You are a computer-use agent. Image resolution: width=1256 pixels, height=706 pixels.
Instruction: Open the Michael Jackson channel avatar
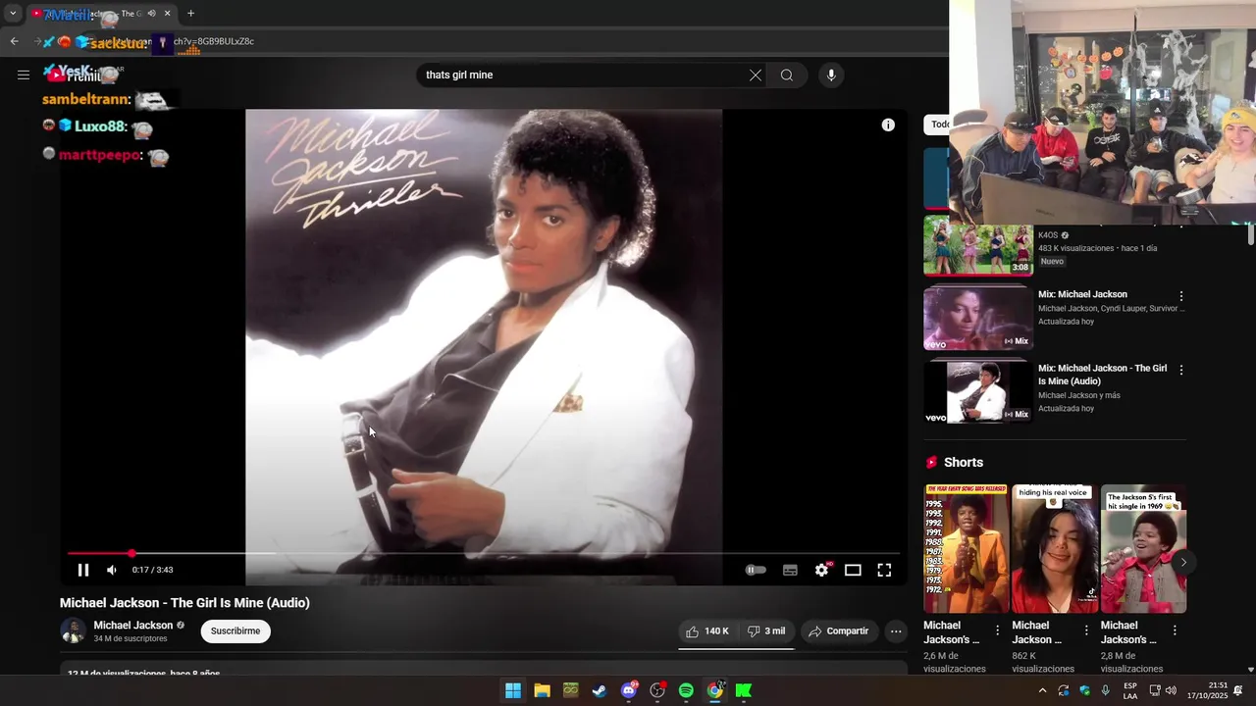(73, 631)
